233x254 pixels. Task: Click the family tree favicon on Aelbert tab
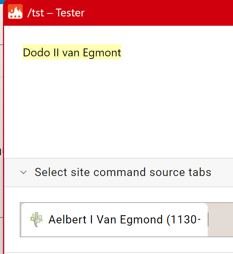[x=36, y=219]
